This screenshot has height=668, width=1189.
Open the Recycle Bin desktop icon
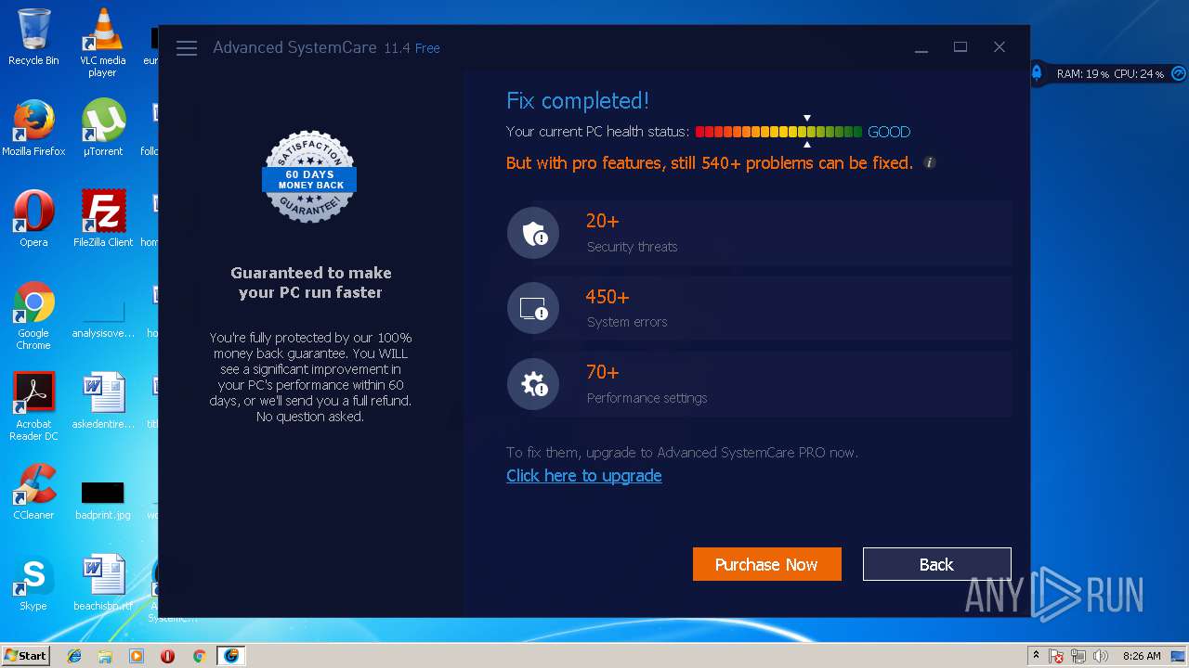point(33,37)
